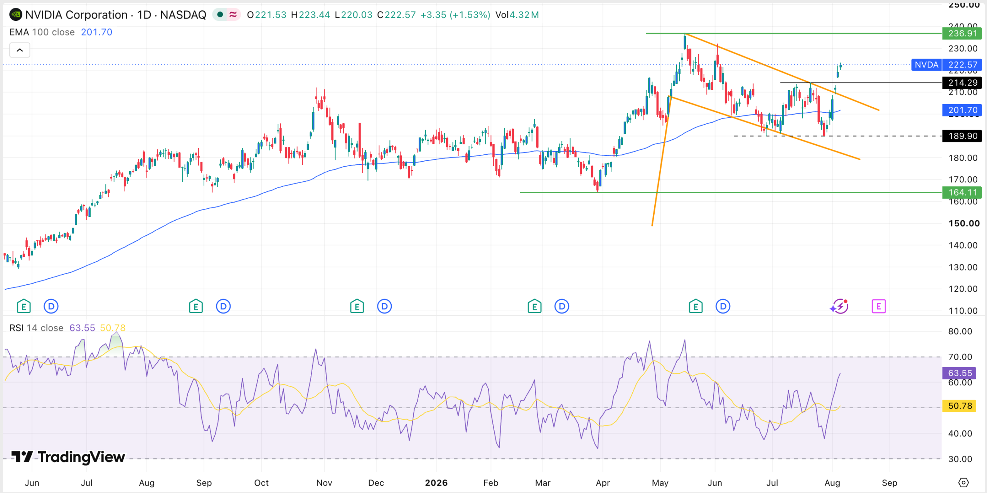987x493 pixels.
Task: Click the 80.00 level on the RSI axis
Action: pos(960,331)
